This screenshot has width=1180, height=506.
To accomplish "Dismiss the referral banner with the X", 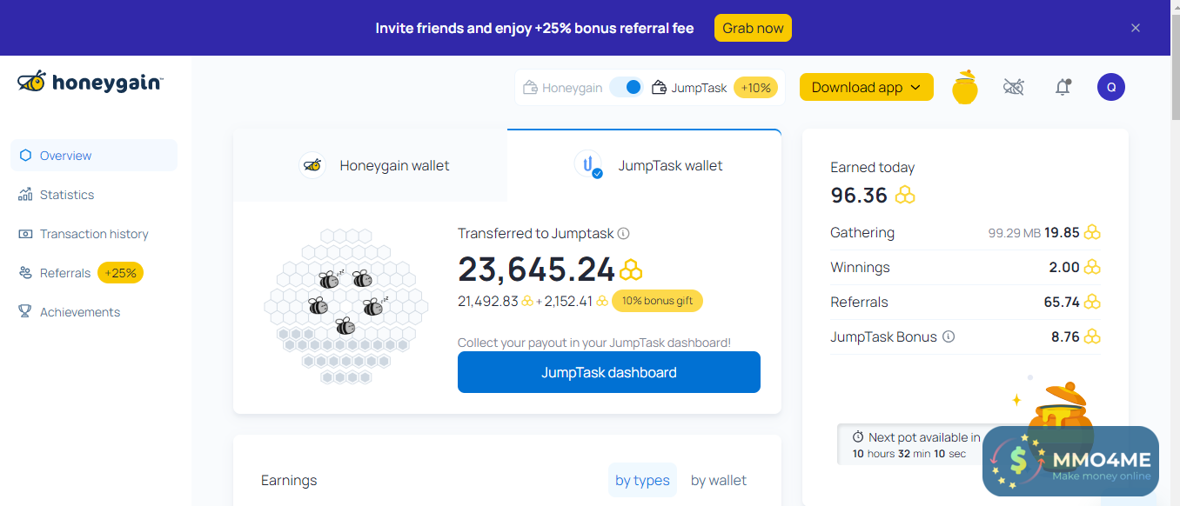I will click(x=1136, y=28).
